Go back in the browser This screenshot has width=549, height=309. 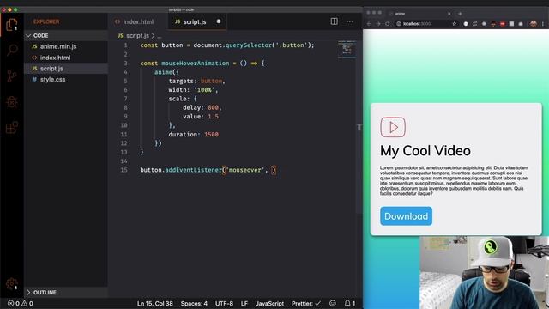369,24
